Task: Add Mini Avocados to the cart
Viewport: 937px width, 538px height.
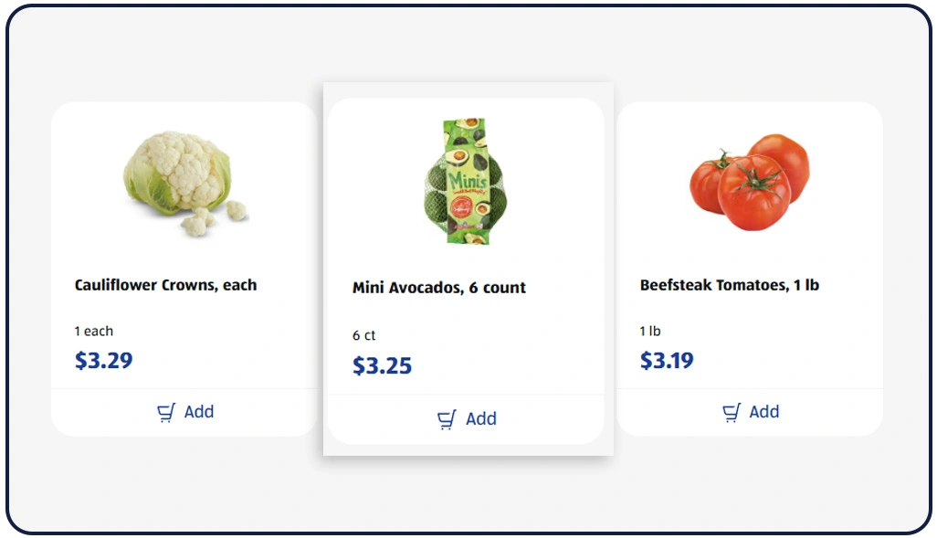Action: pos(468,418)
